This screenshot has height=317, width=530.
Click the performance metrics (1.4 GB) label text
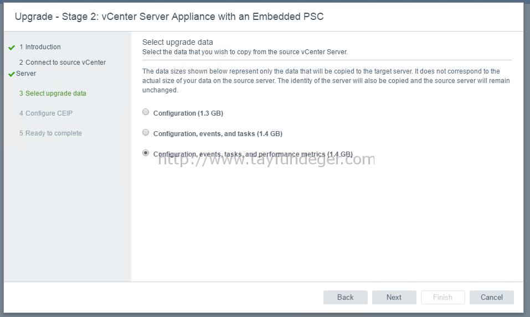click(253, 154)
